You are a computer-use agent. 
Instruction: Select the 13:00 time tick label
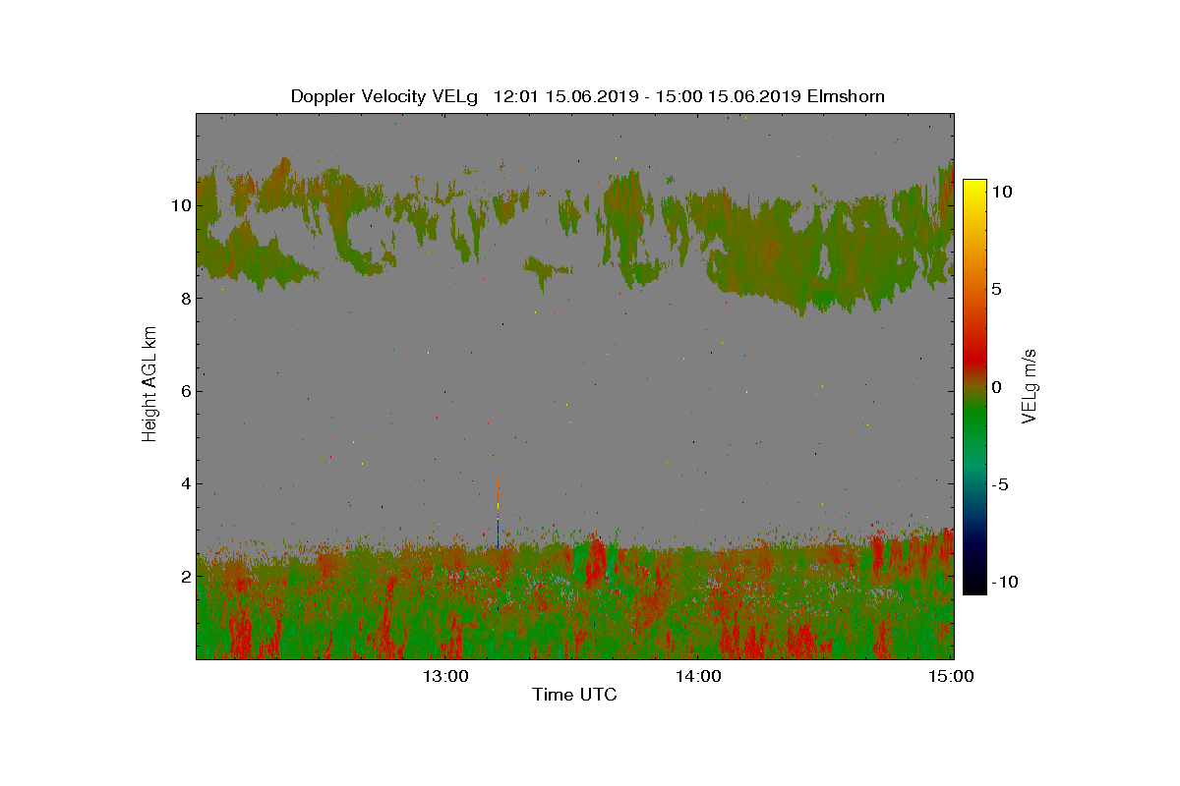(x=444, y=676)
